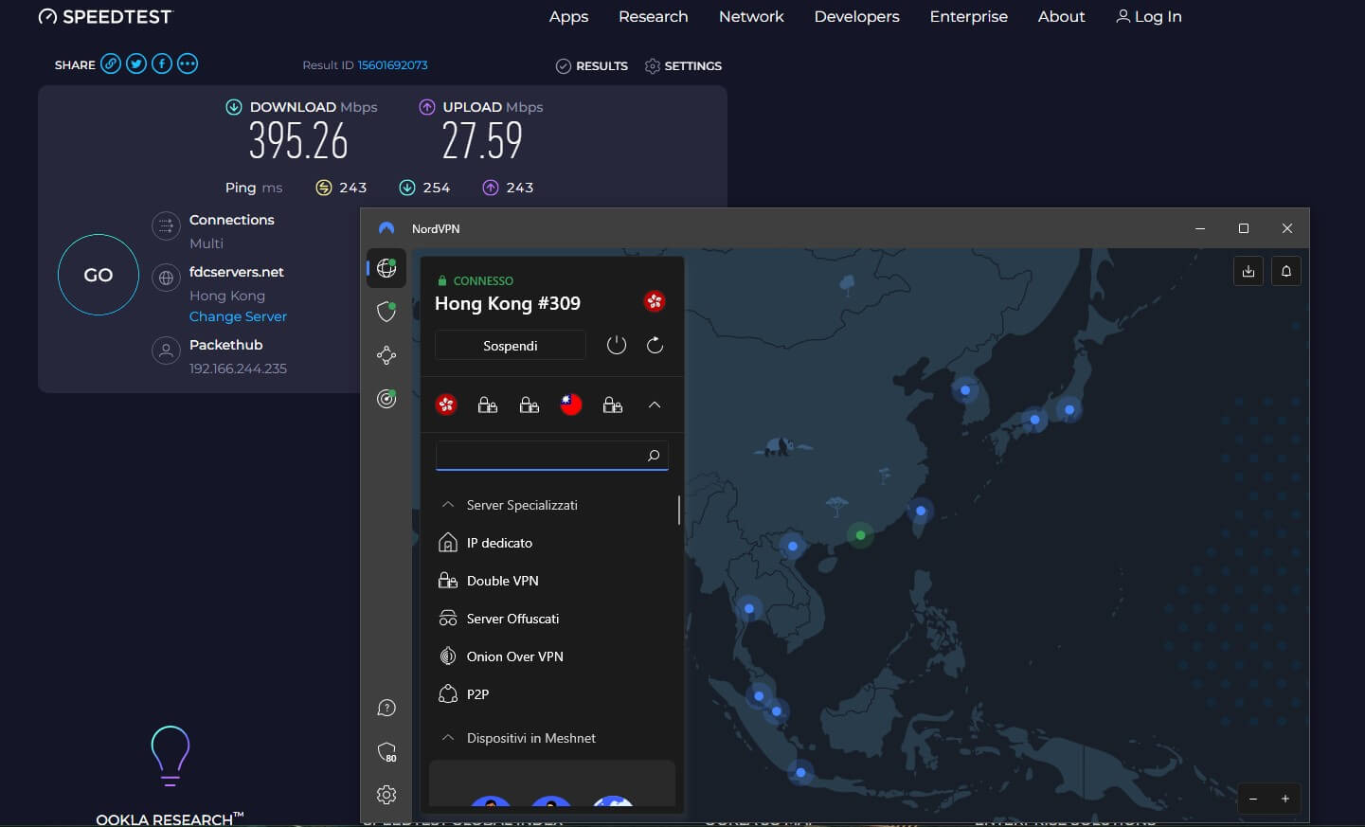The height and width of the screenshot is (827, 1365).
Task: Open the About menu on Speedtest
Action: coord(1061,17)
